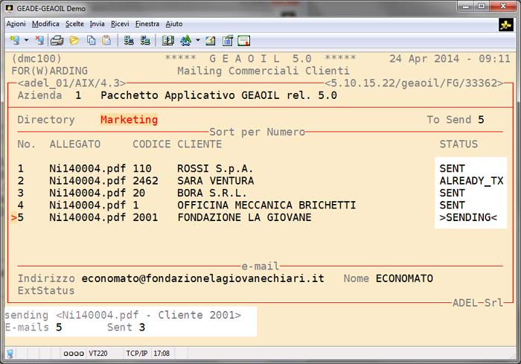Expand the new connection dropdown arrow
This screenshot has width=521, height=364.
pos(26,40)
